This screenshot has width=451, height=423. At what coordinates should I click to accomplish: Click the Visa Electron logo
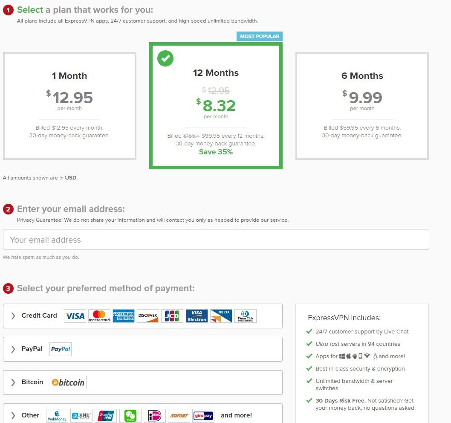pyautogui.click(x=197, y=316)
